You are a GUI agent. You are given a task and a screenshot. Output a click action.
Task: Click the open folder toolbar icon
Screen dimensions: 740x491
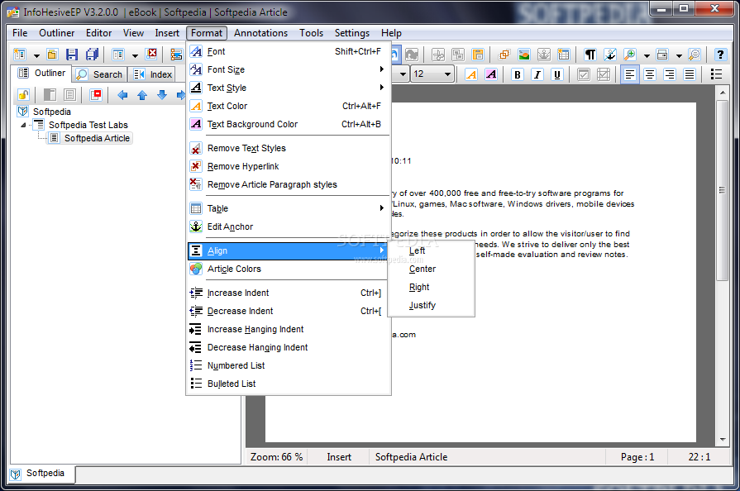click(x=52, y=55)
